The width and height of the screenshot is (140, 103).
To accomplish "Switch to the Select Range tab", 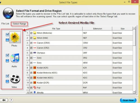I will tap(19, 24).
